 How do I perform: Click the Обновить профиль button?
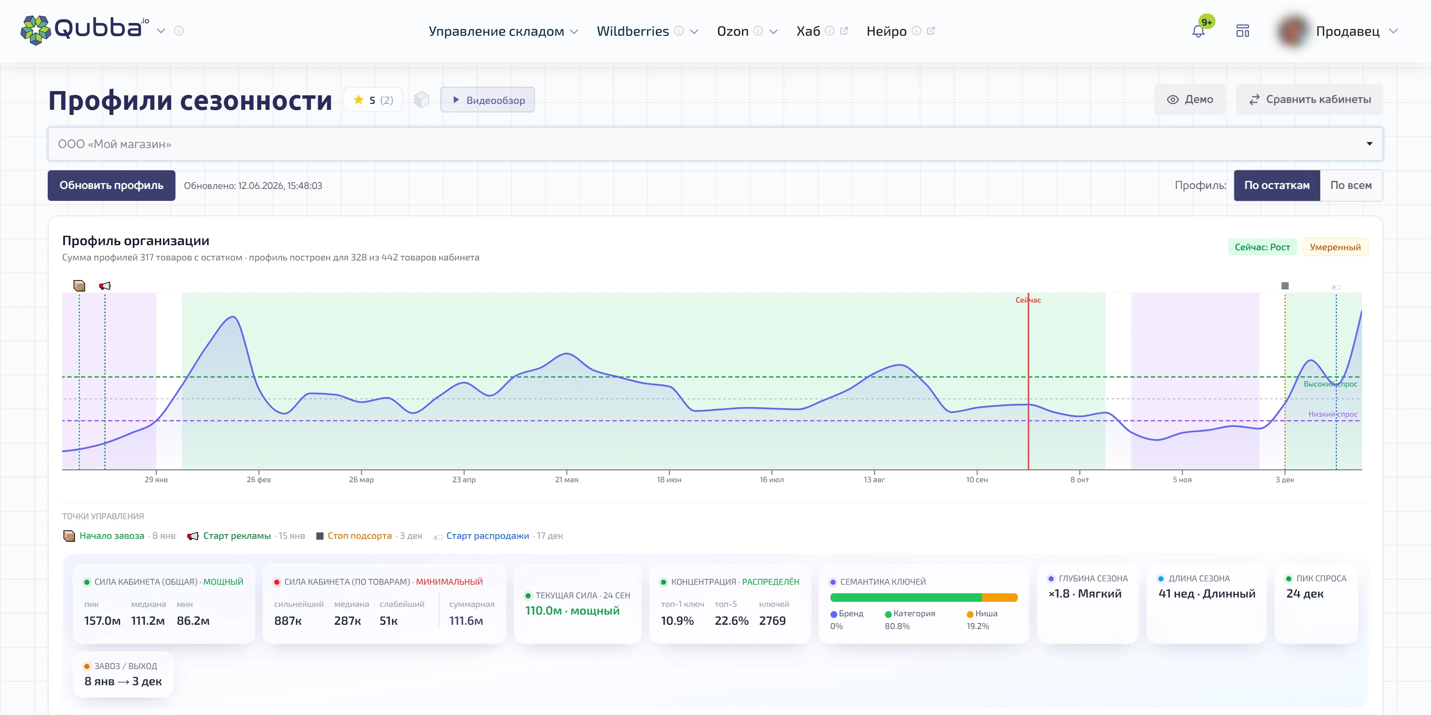(x=112, y=186)
